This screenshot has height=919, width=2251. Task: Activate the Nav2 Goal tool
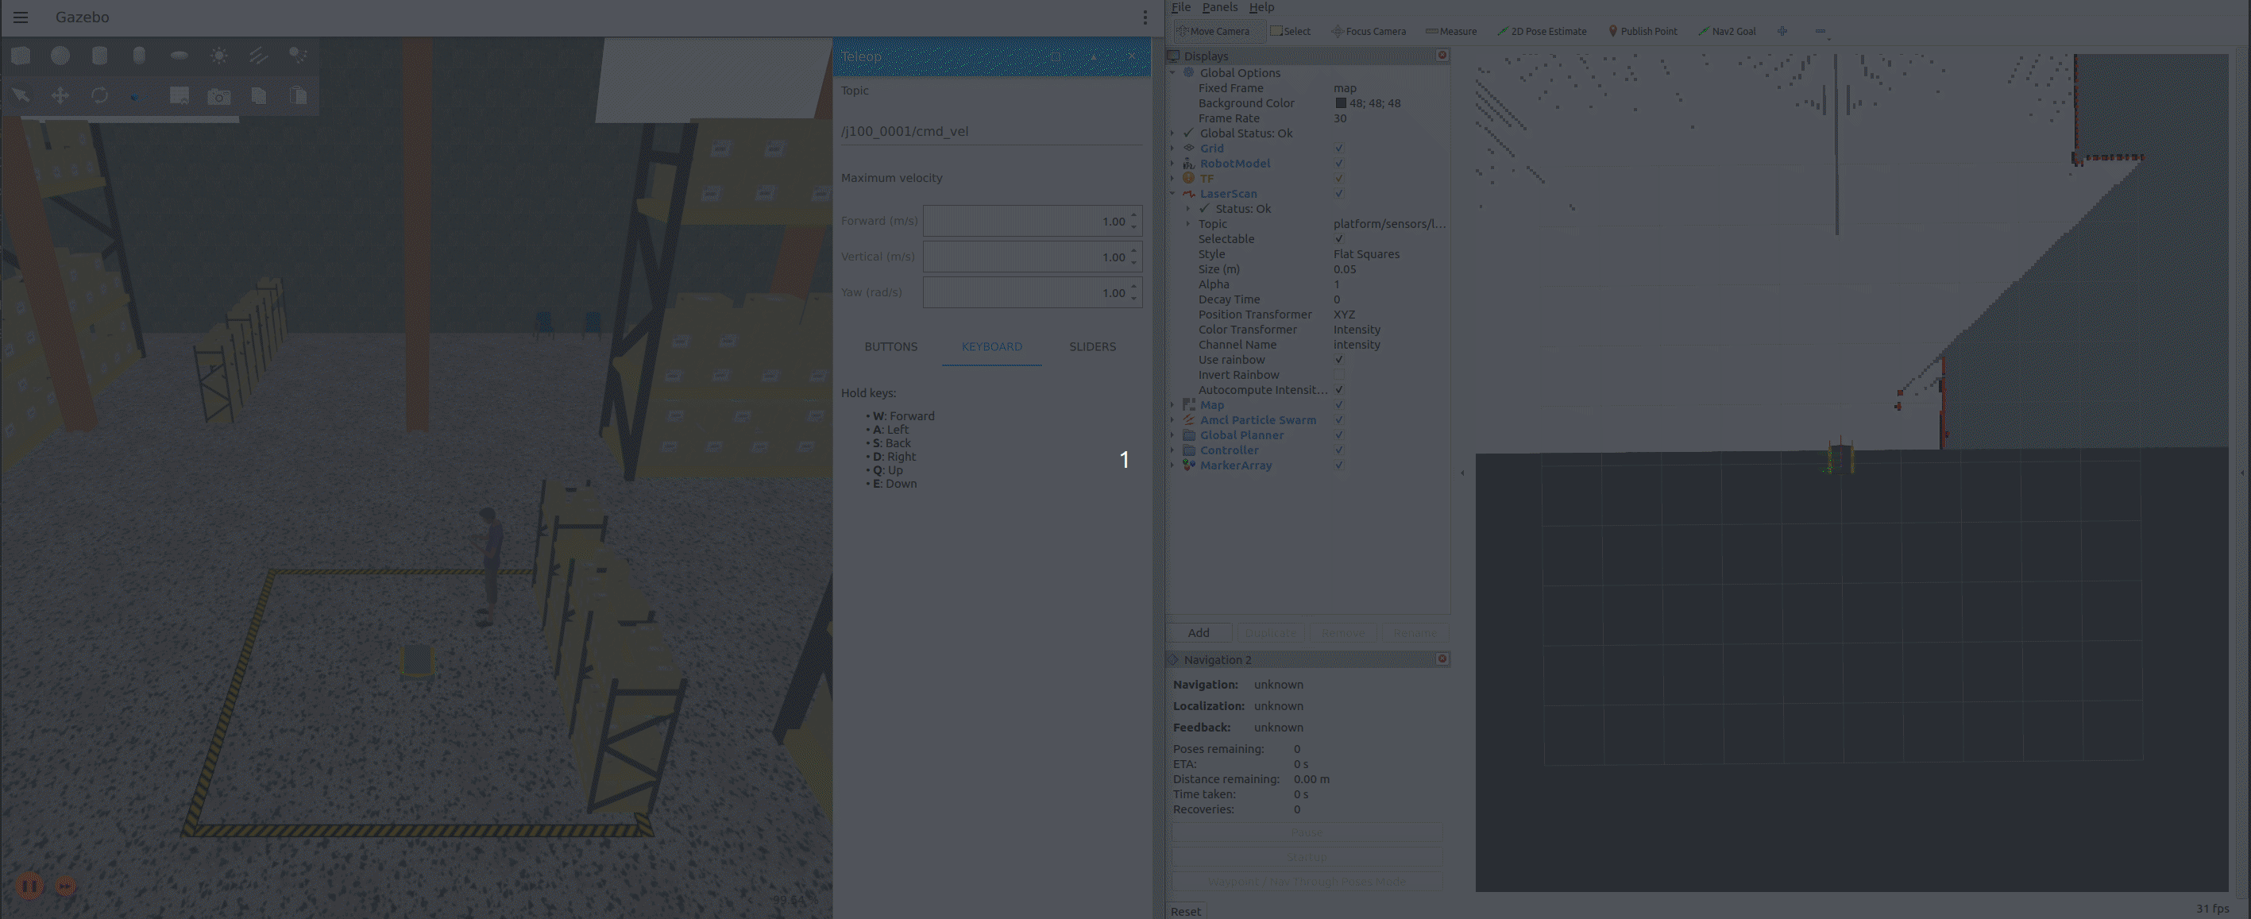coord(1727,32)
